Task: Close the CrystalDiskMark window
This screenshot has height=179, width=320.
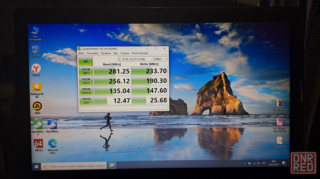Action: tap(164, 48)
